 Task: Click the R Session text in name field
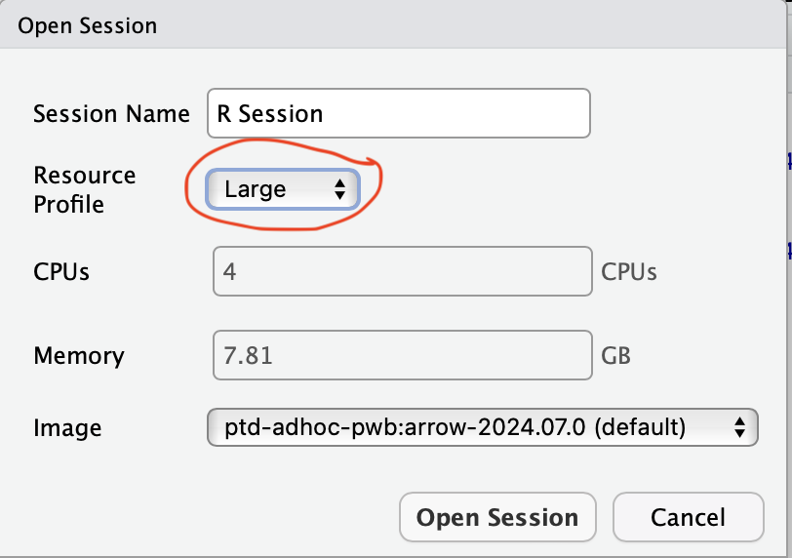(270, 114)
